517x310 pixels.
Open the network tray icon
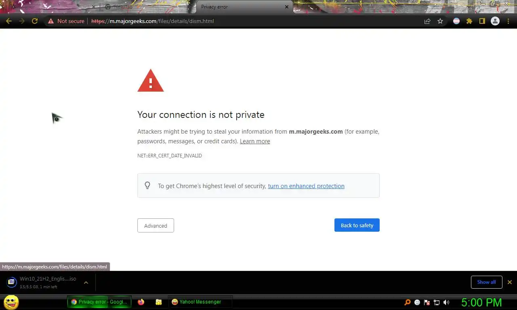(437, 302)
